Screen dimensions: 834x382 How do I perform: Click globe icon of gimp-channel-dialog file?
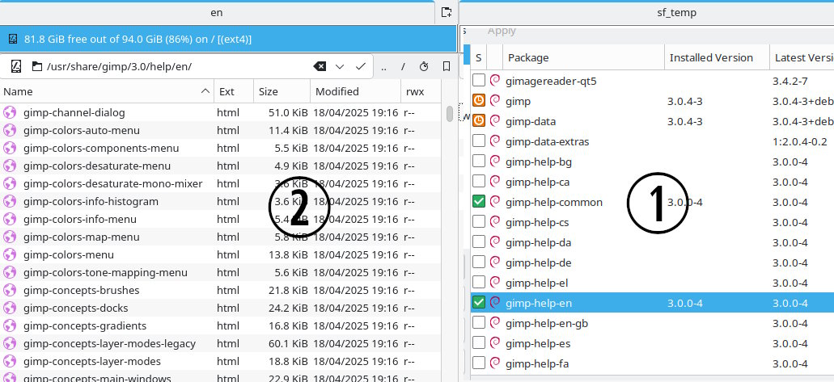point(10,112)
